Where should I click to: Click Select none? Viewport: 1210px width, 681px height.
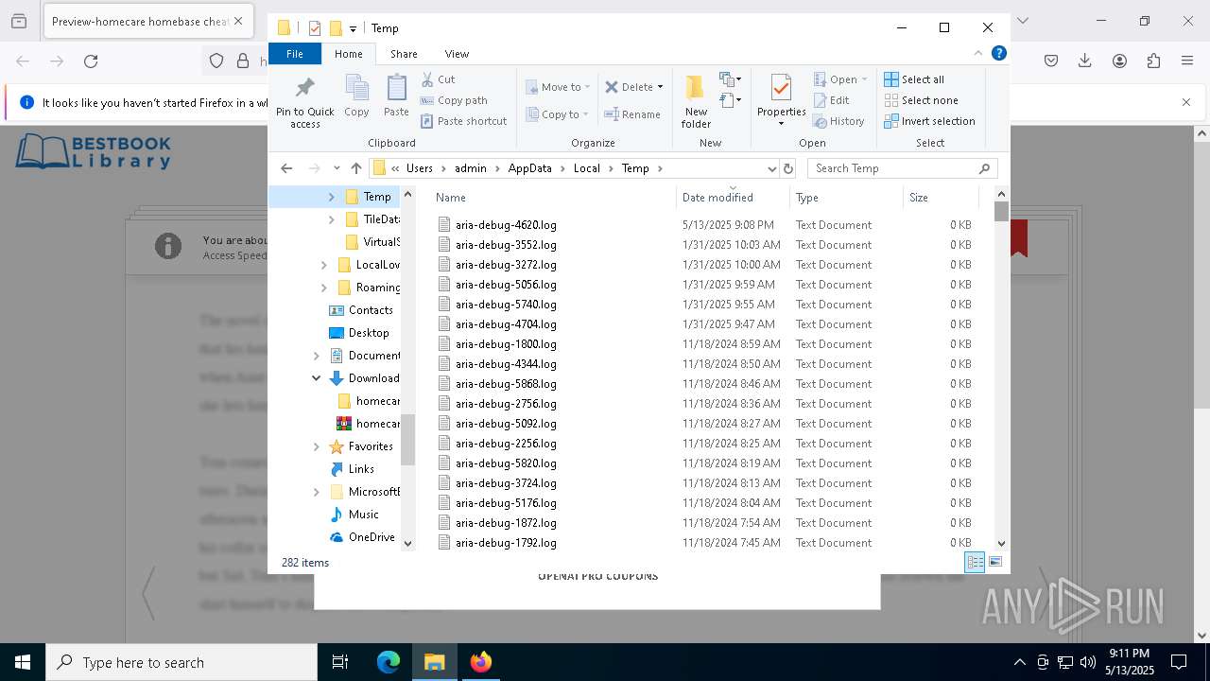[x=921, y=100]
